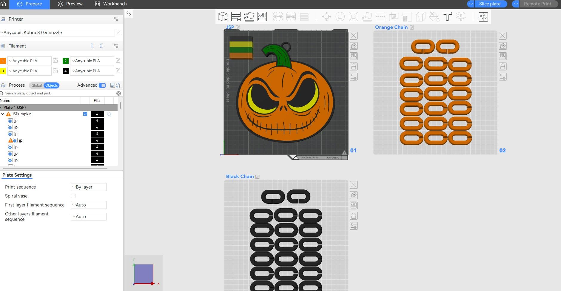Viewport: 561px width, 291px height.
Task: Collapse the JSPumpkin tree node
Action: (x=3, y=114)
